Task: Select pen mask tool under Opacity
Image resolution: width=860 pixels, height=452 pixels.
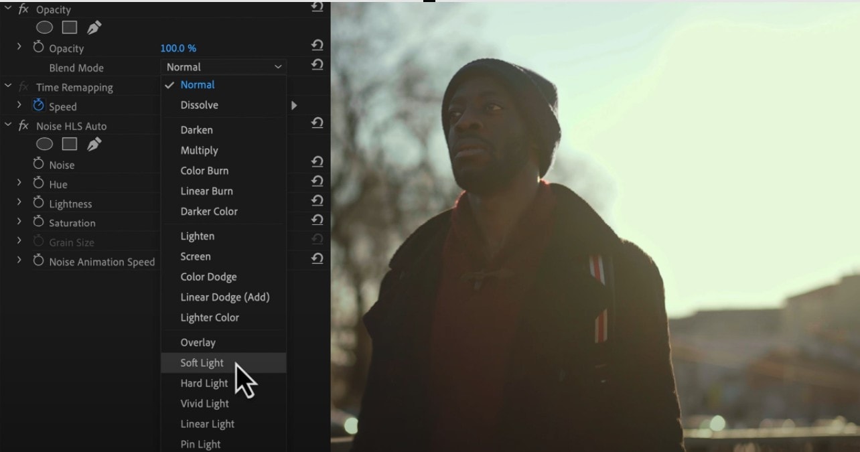Action: coord(94,27)
